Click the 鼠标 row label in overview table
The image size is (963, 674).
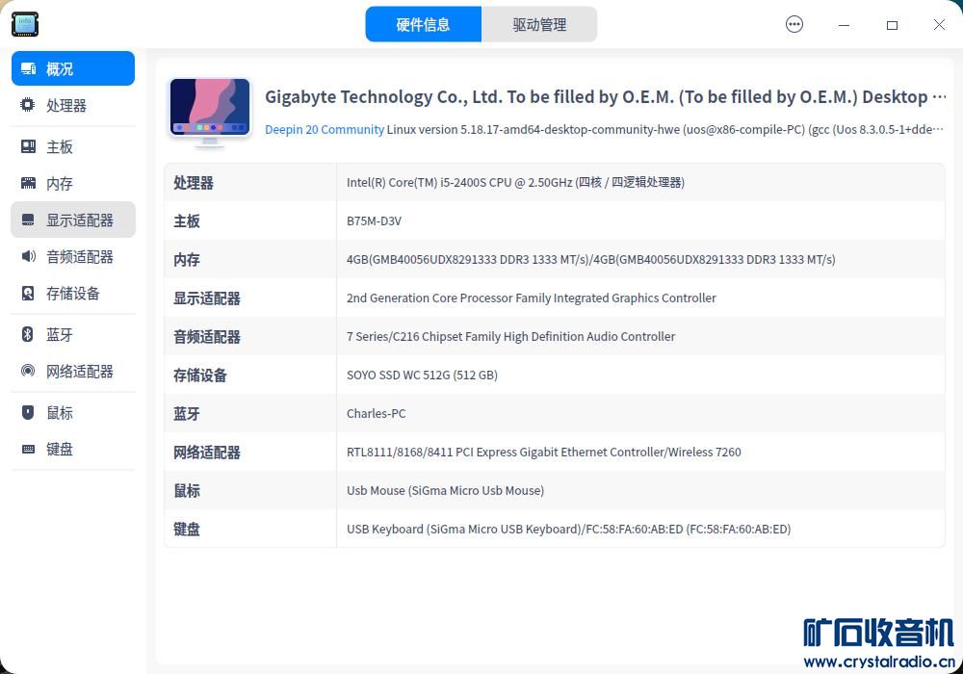[x=187, y=490]
